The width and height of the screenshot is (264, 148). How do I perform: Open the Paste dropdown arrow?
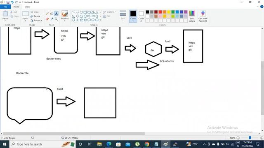pos(5,21)
